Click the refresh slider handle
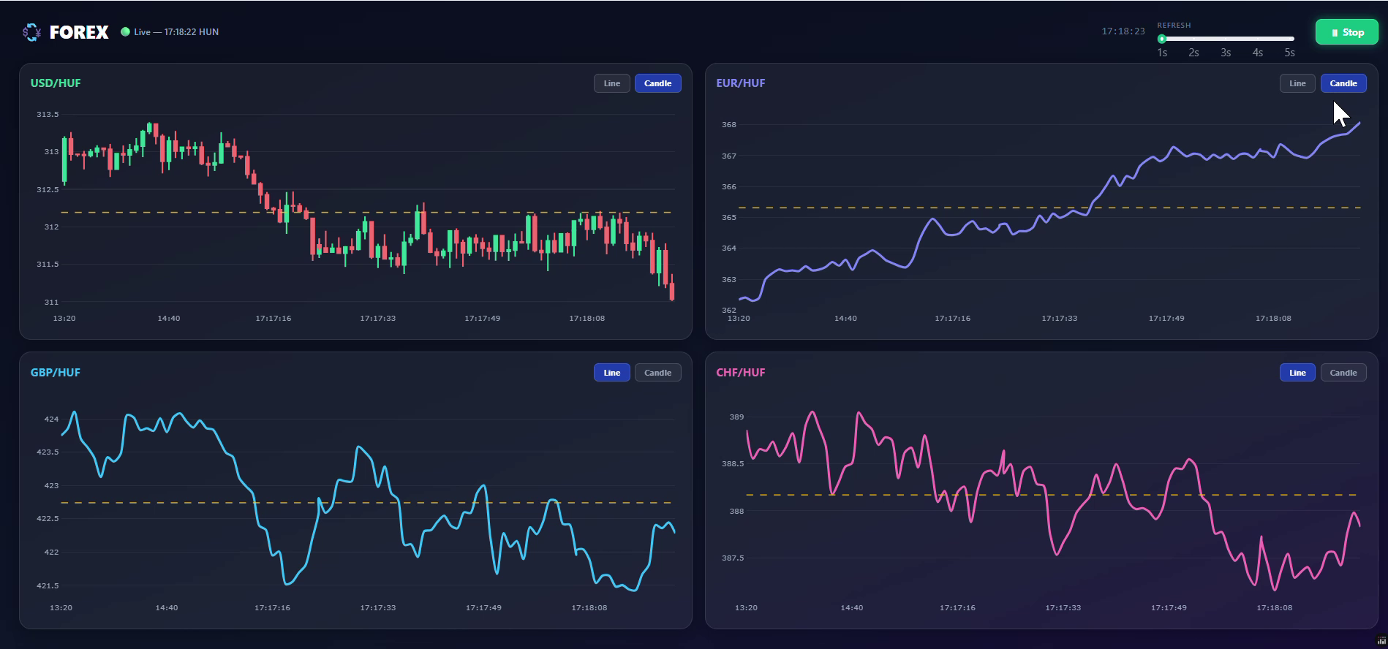Image resolution: width=1388 pixels, height=649 pixels. pyautogui.click(x=1161, y=39)
